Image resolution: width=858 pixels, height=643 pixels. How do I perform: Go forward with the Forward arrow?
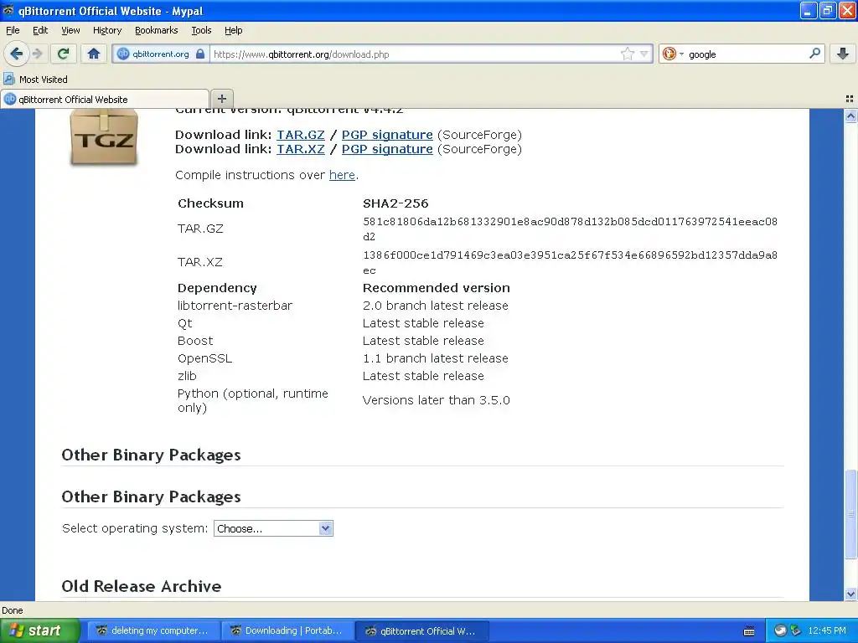(x=37, y=54)
